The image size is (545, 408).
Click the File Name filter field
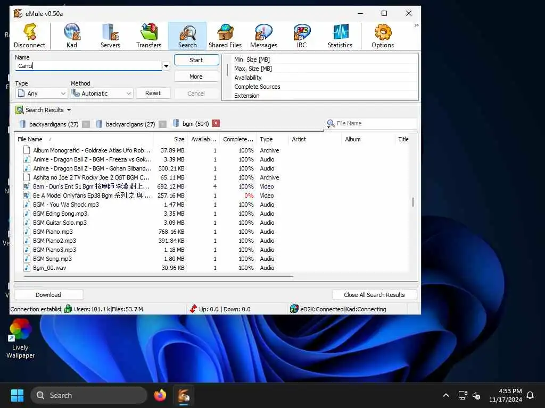(376, 123)
